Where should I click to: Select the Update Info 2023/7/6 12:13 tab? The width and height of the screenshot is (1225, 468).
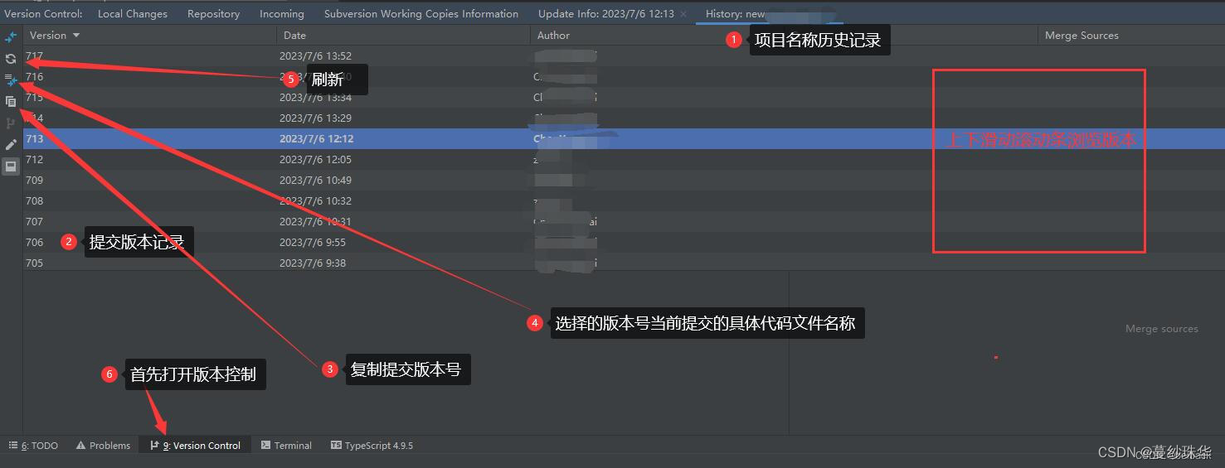click(x=605, y=13)
